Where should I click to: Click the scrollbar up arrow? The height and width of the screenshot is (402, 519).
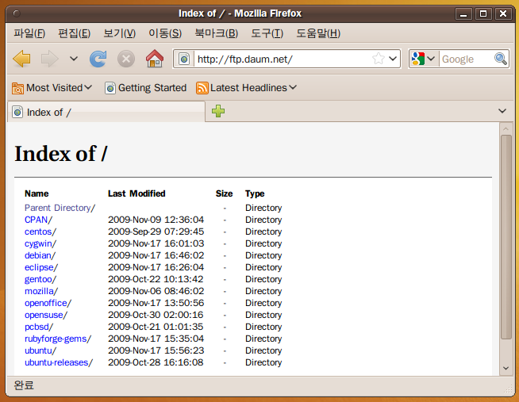[x=506, y=128]
